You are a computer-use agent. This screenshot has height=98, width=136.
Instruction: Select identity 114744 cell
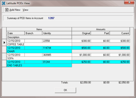click(x=57, y=48)
